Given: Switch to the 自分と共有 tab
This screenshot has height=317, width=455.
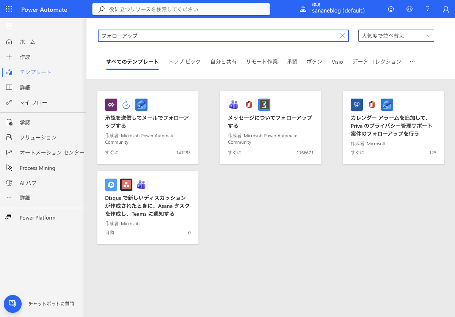Looking at the screenshot, I should coord(223,61).
